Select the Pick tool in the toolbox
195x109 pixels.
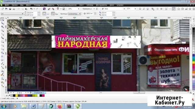(2, 19)
